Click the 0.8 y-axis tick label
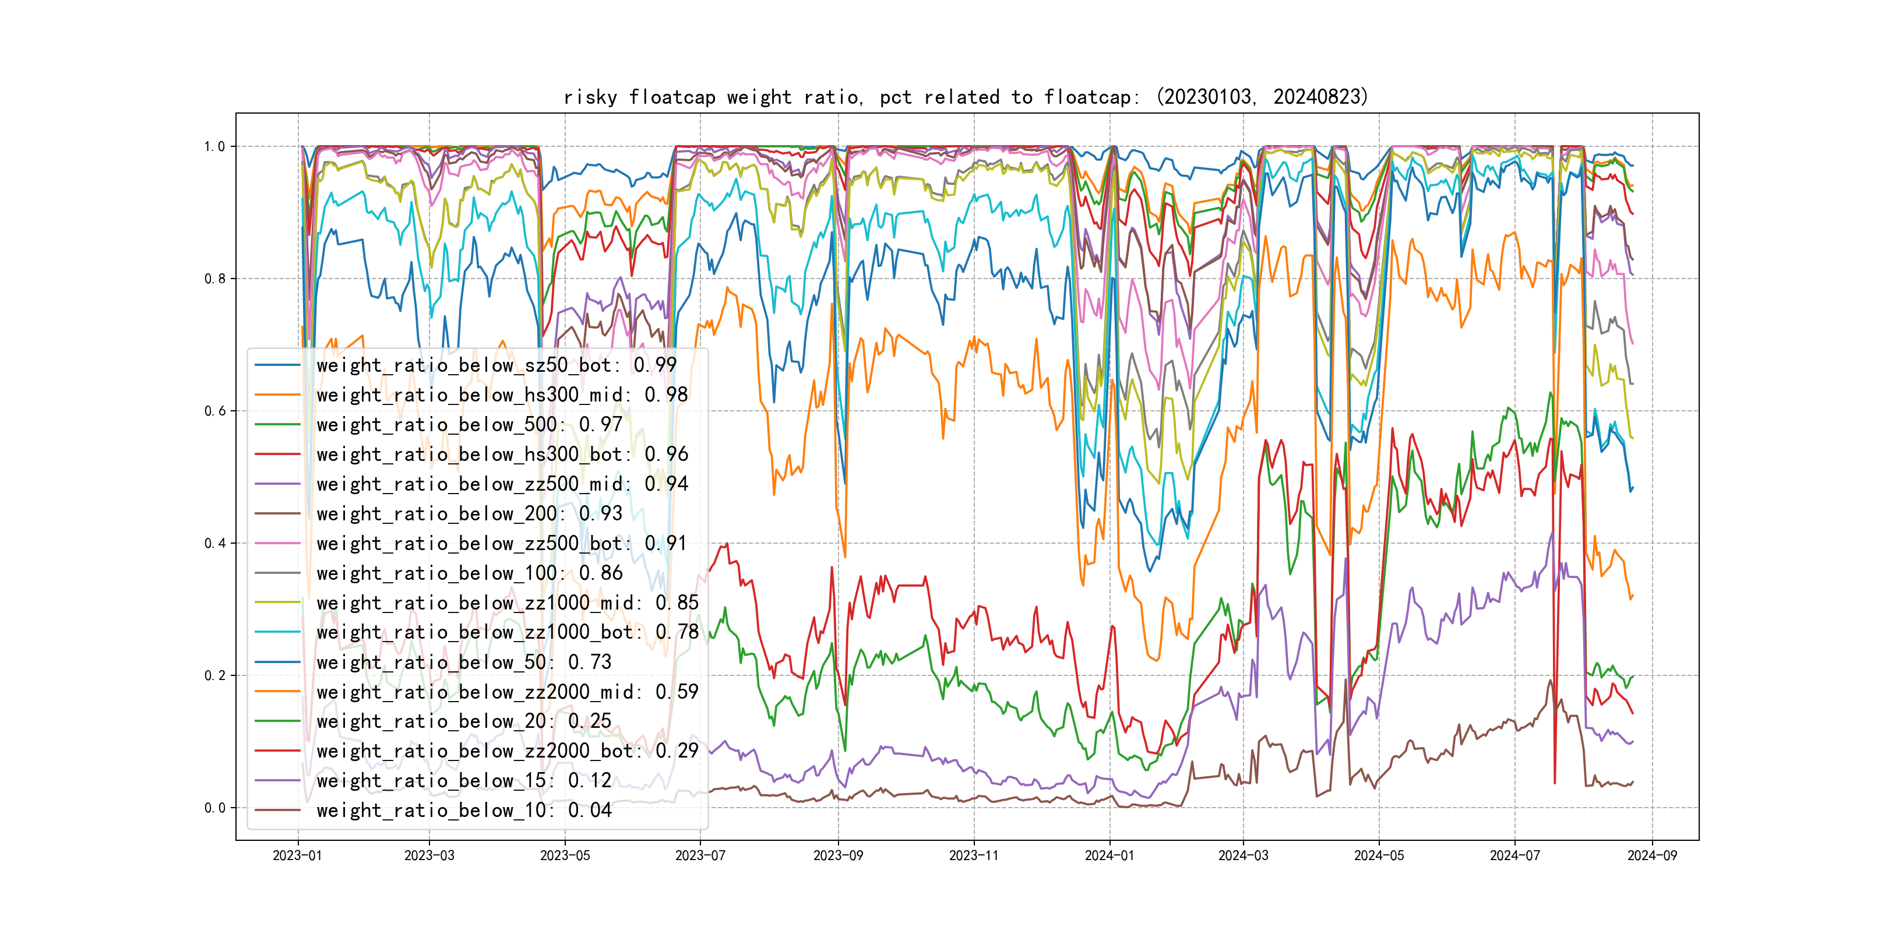 point(215,279)
